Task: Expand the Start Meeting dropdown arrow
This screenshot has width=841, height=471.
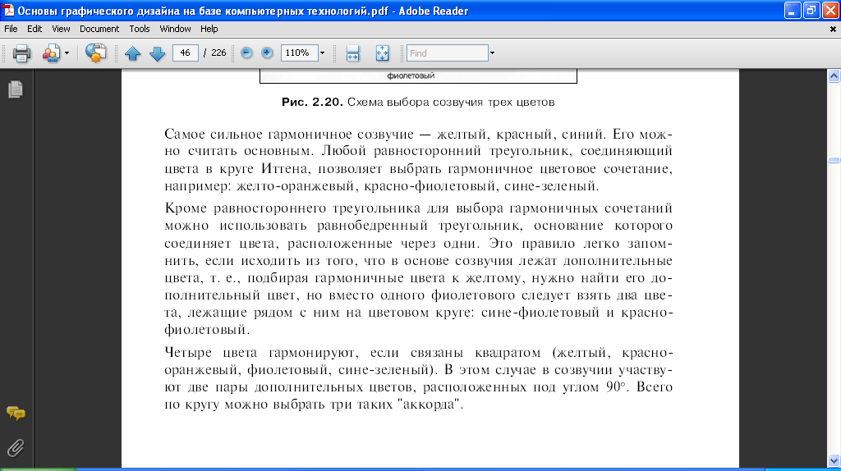Action: 67,53
